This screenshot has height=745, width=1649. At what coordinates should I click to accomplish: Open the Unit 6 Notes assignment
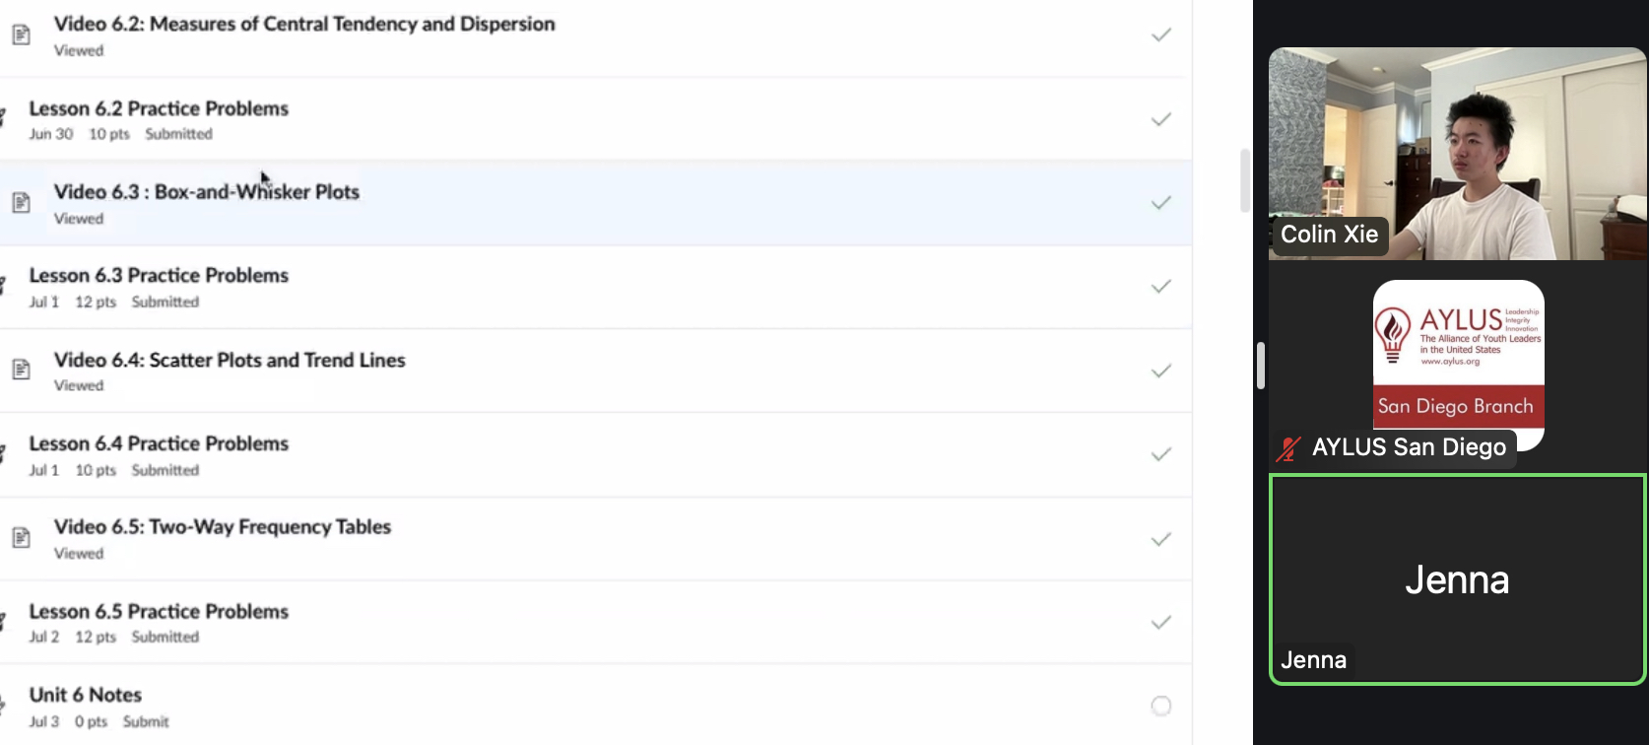click(86, 695)
